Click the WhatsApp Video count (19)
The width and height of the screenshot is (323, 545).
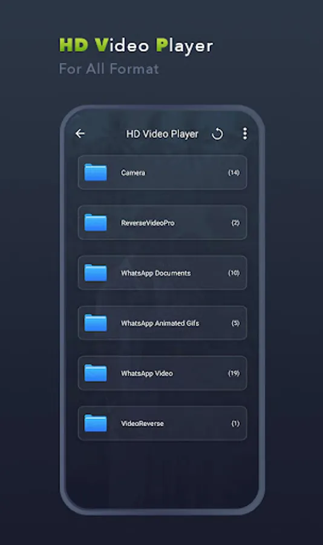233,373
